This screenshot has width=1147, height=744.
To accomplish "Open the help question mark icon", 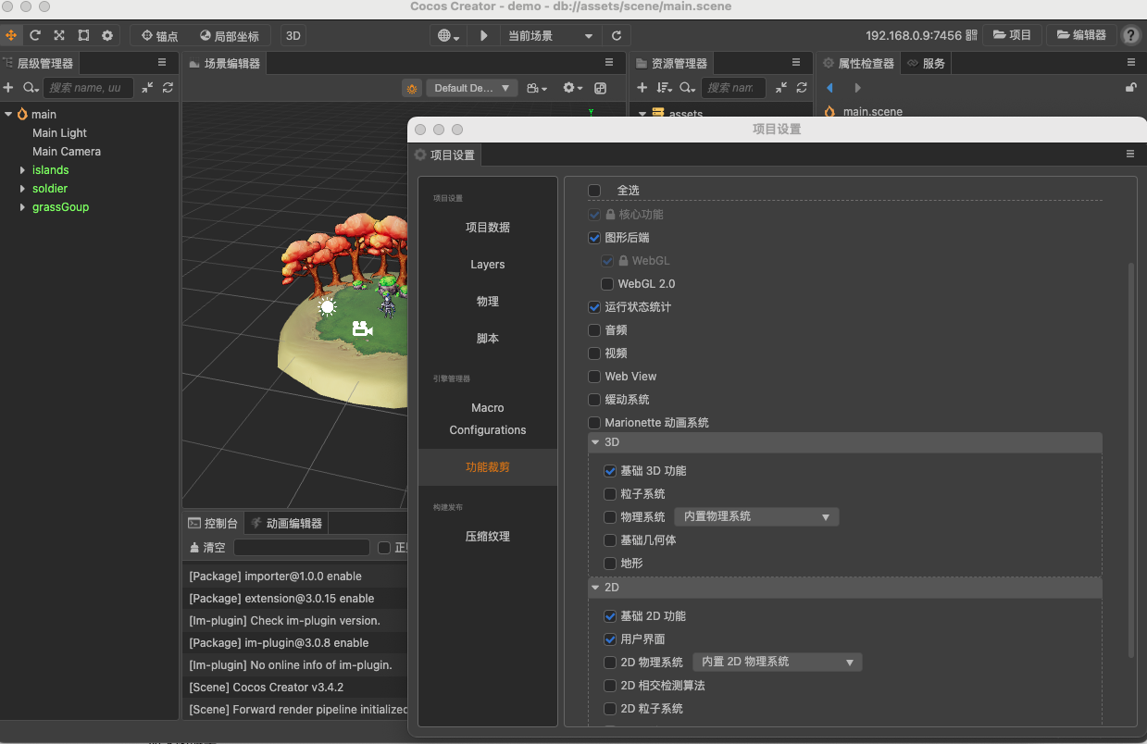I will [x=1130, y=35].
